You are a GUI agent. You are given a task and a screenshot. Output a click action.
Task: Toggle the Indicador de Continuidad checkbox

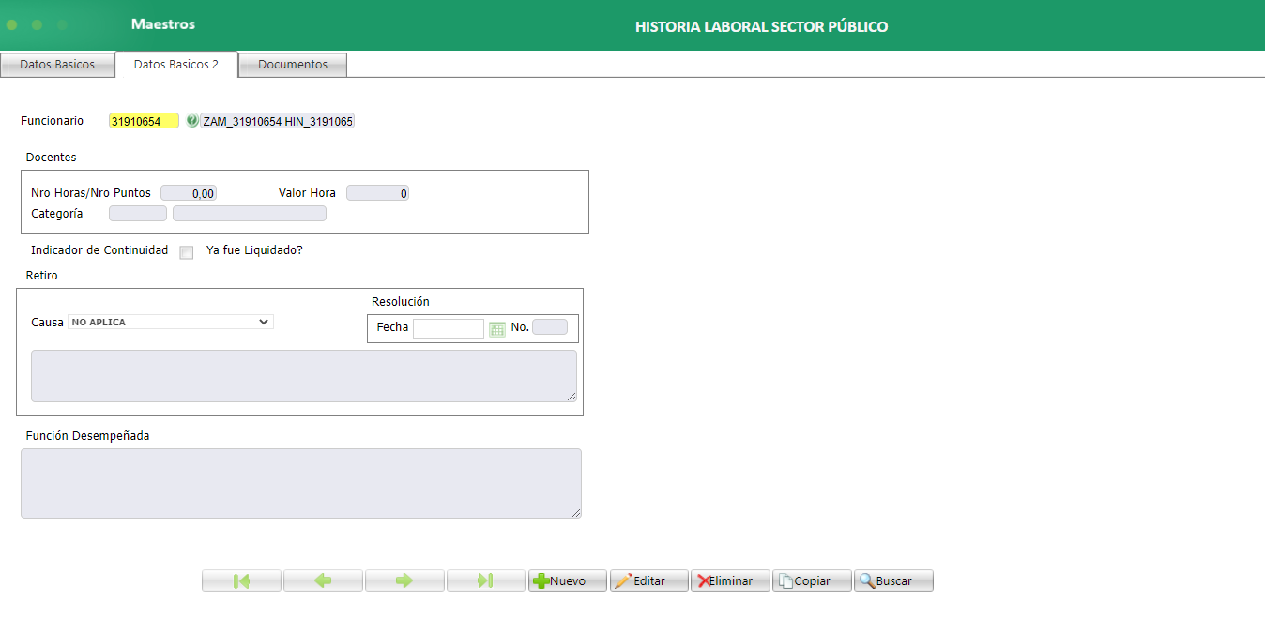(186, 252)
